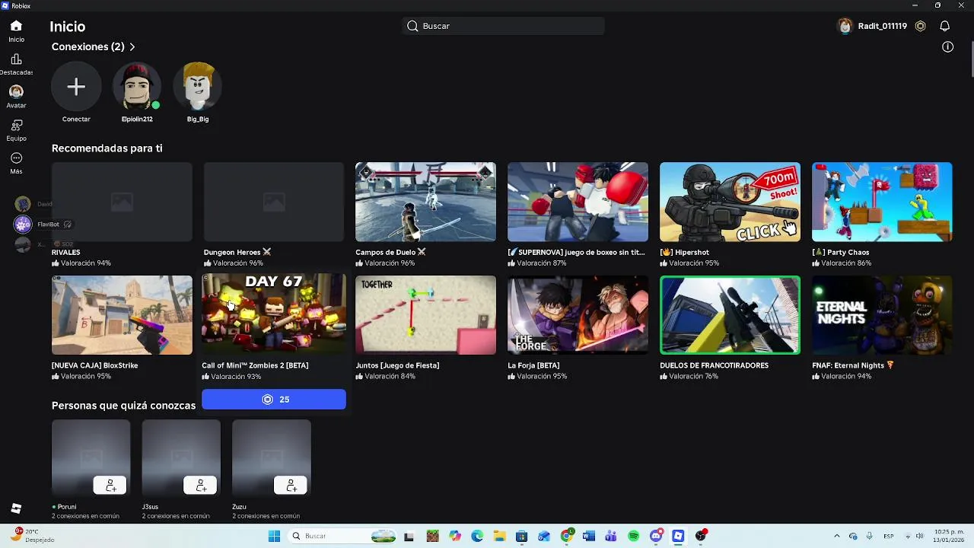
Task: Click the Roblox logo at sidebar bottom
Action: coord(16,508)
